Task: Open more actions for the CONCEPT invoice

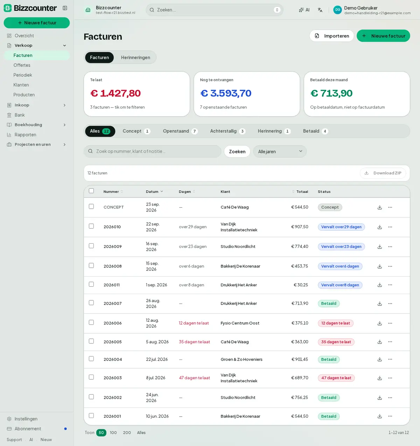Action: tap(390, 207)
